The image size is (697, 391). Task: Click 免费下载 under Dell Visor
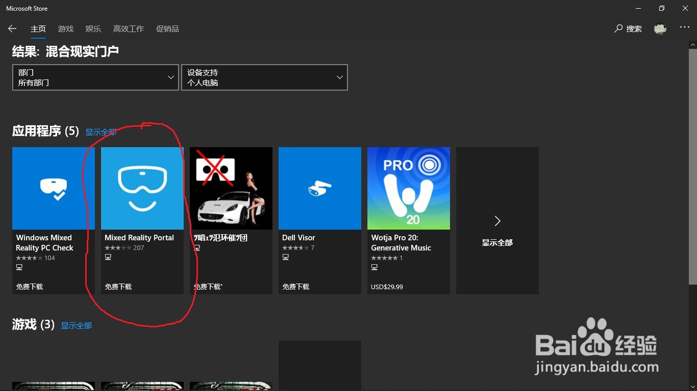[x=296, y=287]
